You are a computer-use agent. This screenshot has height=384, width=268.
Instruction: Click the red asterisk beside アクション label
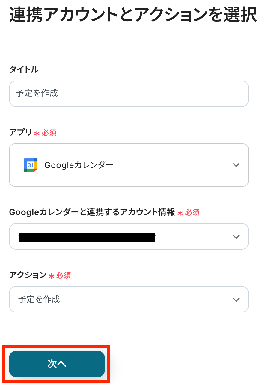(52, 276)
